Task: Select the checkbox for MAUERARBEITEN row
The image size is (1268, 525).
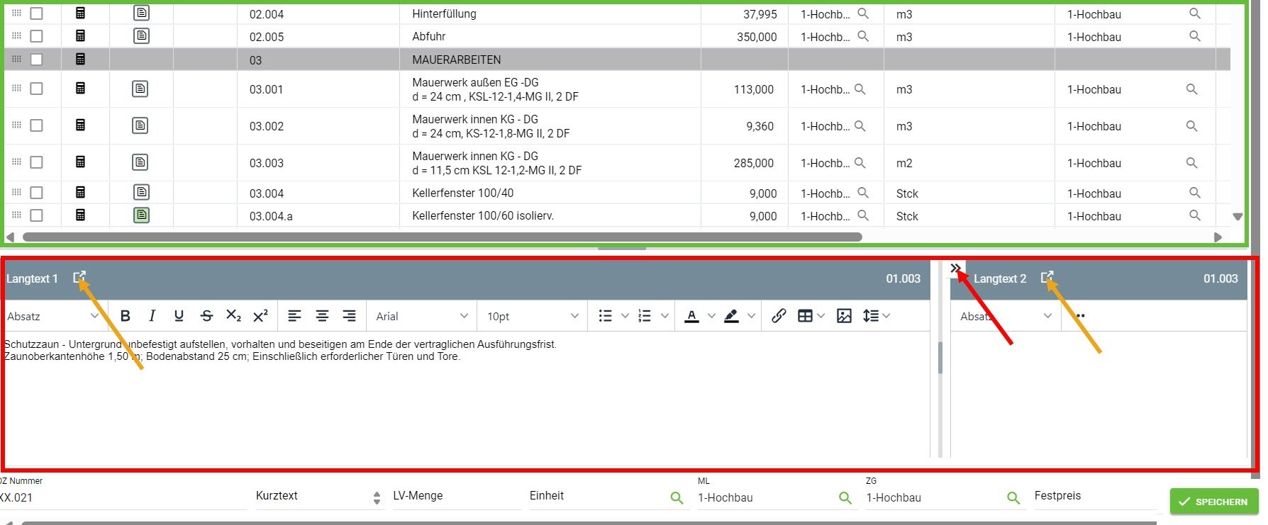Action: (x=37, y=60)
